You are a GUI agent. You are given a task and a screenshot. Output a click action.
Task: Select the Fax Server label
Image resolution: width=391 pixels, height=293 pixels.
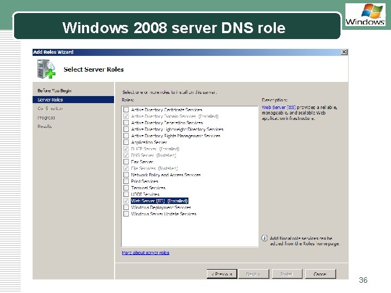[x=142, y=162]
